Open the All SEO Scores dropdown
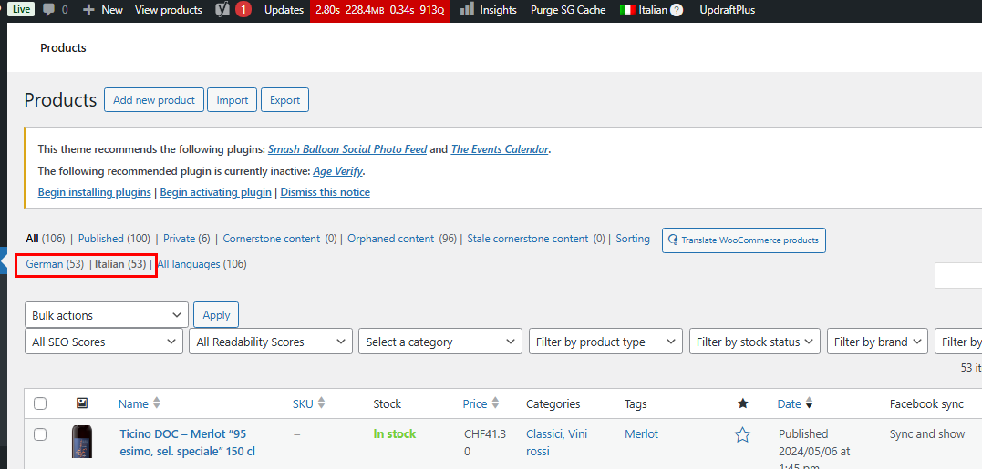The height and width of the screenshot is (469, 982). tap(103, 342)
